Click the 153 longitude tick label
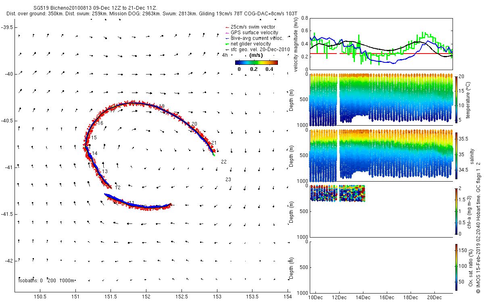This screenshot has width=484, height=302. point(217,297)
